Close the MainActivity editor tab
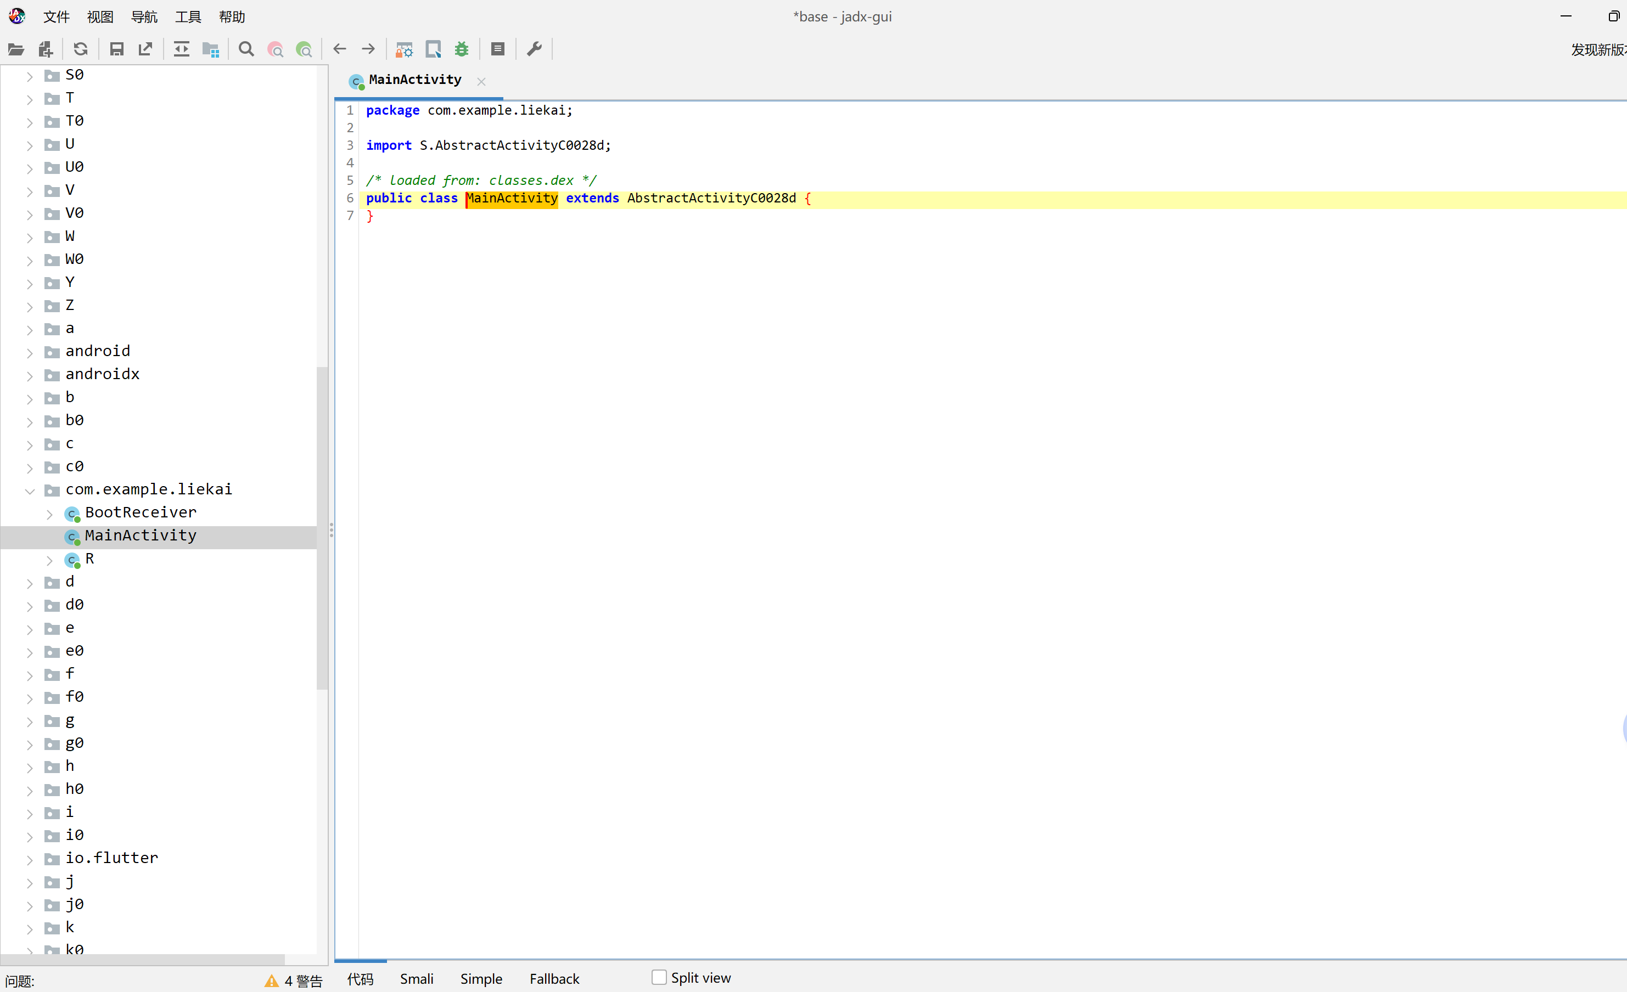Screen dimensions: 1627x992 [481, 81]
